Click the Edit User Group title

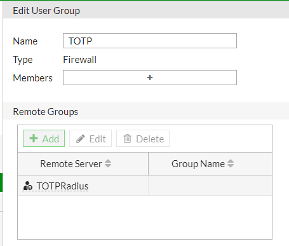46,11
